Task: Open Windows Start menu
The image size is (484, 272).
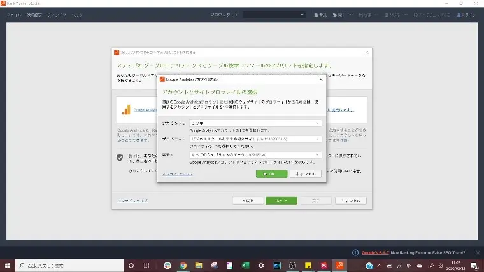Action: [x=9, y=265]
